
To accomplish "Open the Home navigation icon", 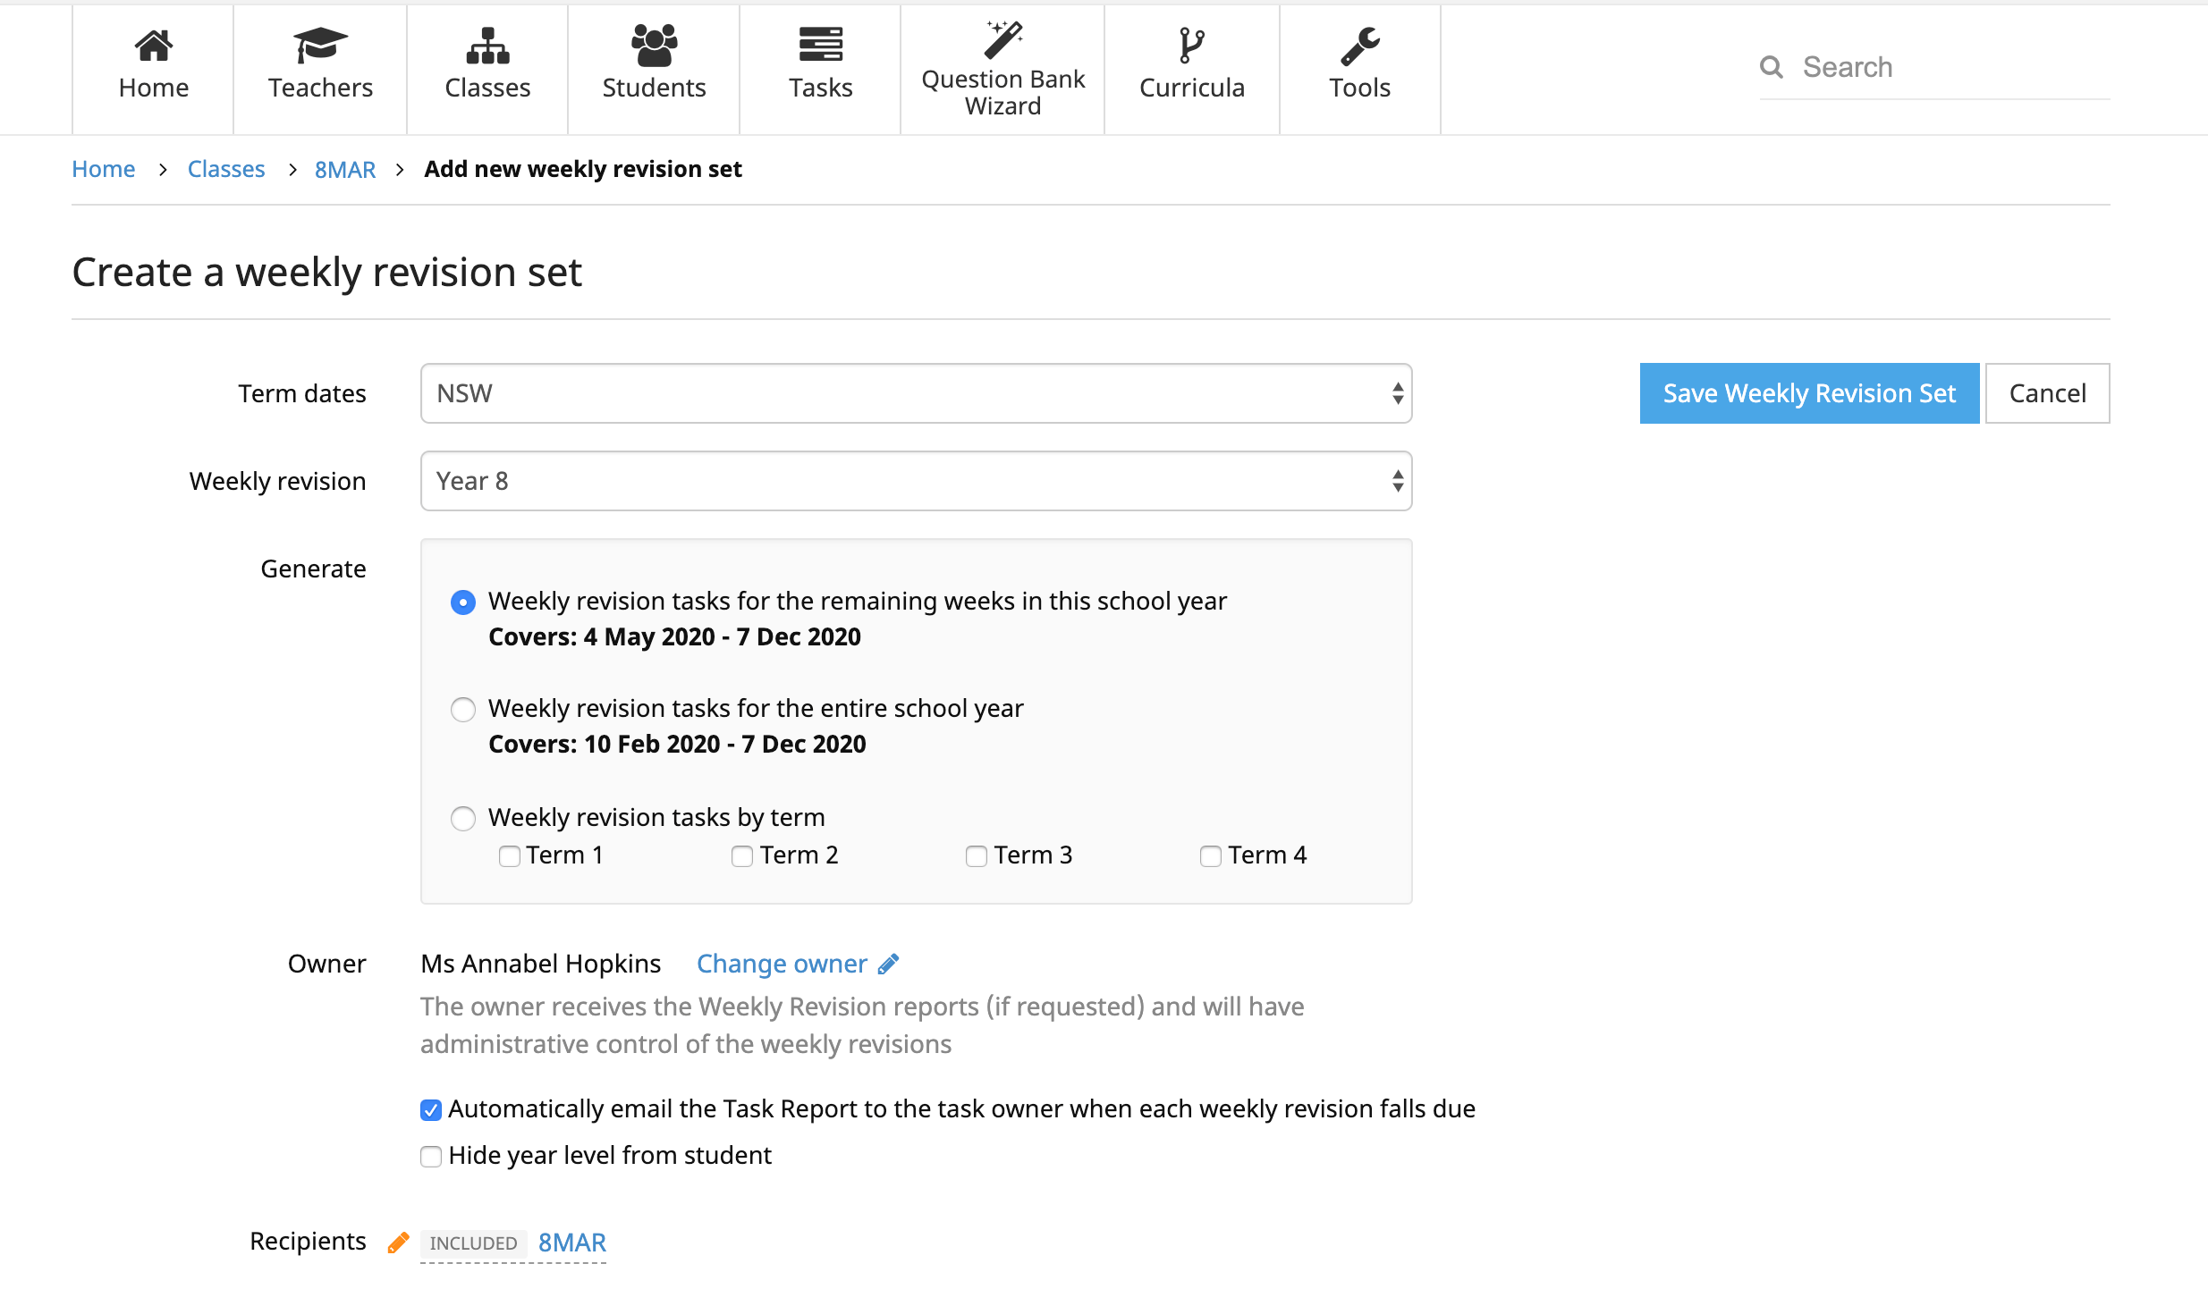I will (152, 45).
